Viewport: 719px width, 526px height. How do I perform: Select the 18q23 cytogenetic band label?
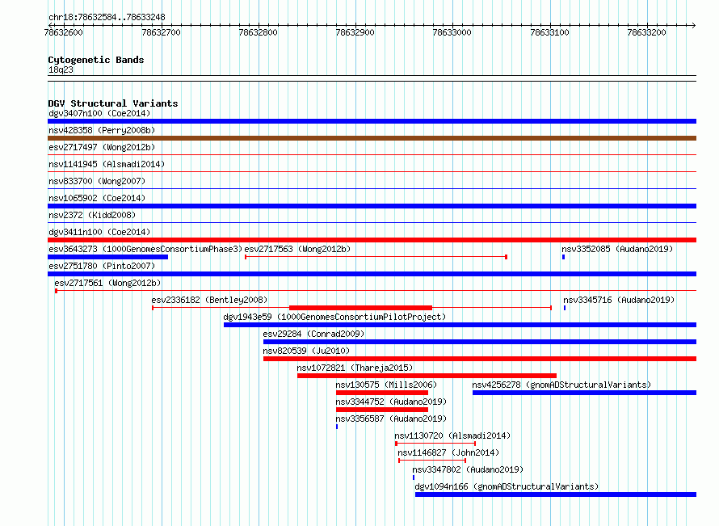[x=61, y=69]
